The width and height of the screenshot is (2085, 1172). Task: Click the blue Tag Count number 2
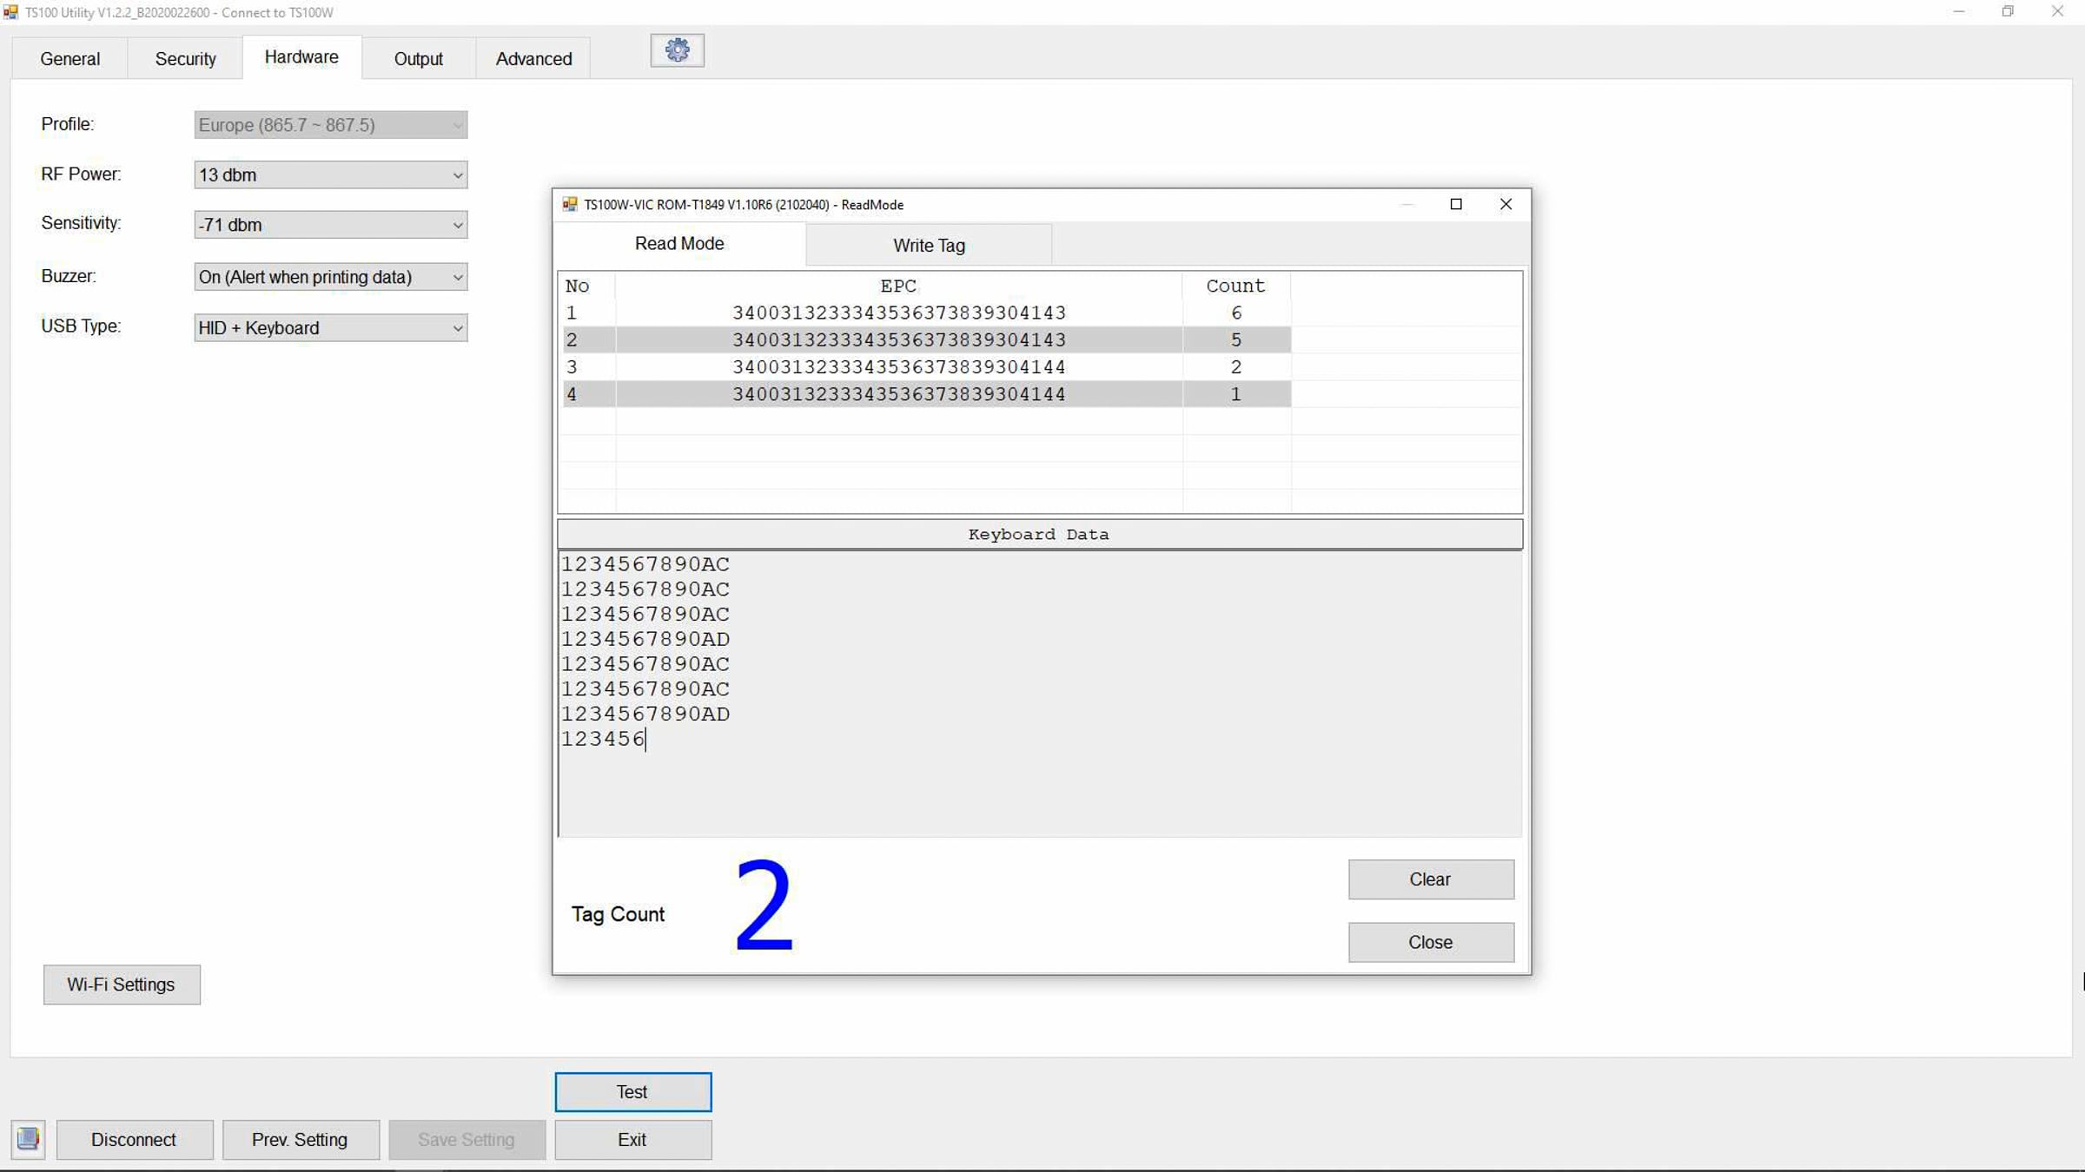coord(764,905)
